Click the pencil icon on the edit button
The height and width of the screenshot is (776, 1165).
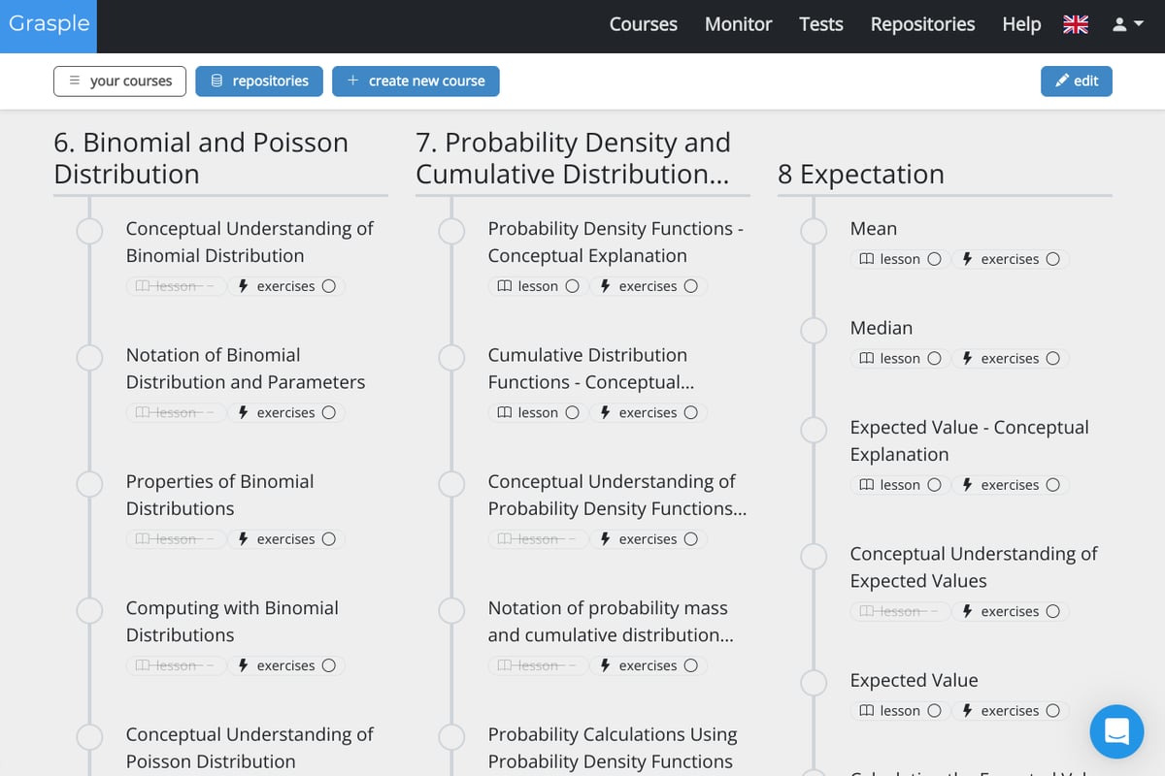(x=1062, y=81)
